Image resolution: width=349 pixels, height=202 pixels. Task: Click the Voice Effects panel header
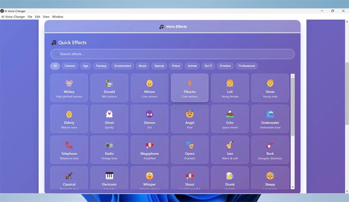click(172, 26)
